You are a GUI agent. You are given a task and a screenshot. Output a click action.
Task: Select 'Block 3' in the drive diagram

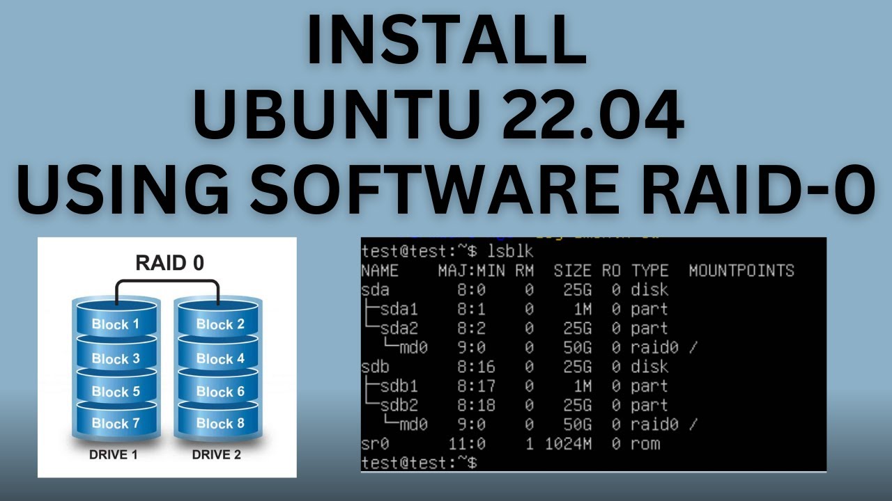click(x=115, y=359)
